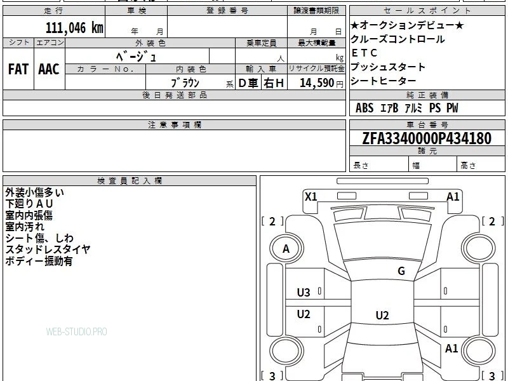The image size is (508, 381).
Task: Select inspector note スタッドレスタイヤ
Action: tap(48, 249)
